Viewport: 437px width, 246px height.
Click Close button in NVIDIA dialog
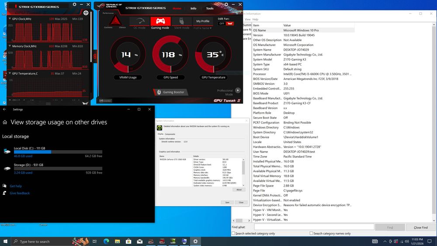tap(241, 202)
